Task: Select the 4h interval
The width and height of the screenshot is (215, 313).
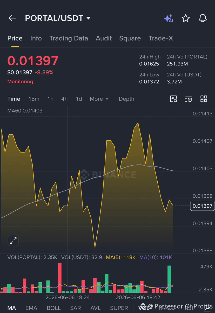Action: [x=64, y=99]
